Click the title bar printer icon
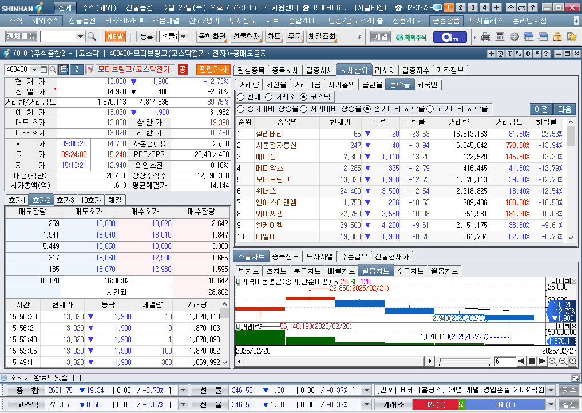 tap(521, 7)
